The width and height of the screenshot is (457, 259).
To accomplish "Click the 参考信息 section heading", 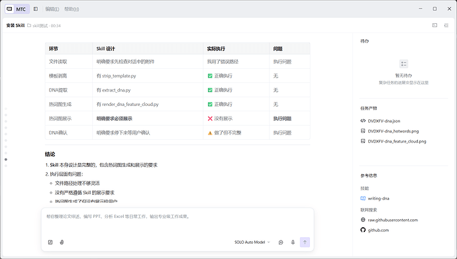I will 369,176.
